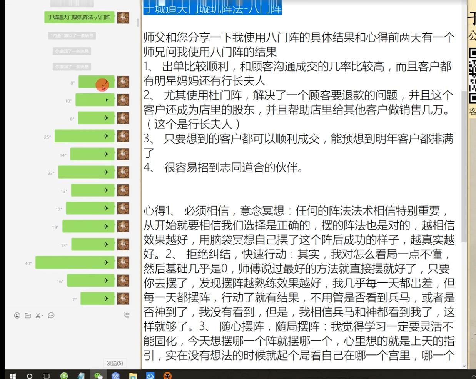Open the chat history bubble icon

[50, 315]
